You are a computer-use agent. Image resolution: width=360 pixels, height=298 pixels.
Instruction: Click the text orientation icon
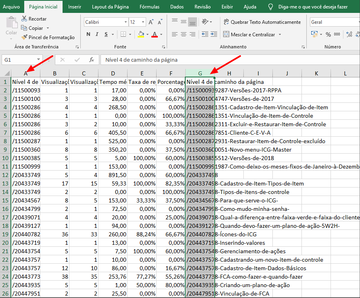205,22
